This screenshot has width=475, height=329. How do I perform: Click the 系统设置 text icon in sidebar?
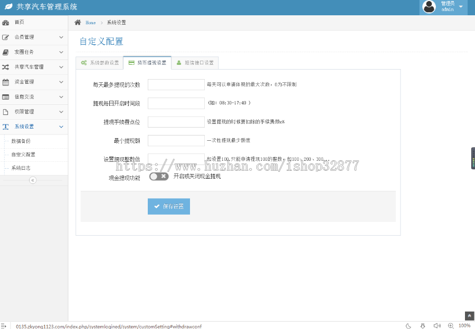[x=6, y=127]
